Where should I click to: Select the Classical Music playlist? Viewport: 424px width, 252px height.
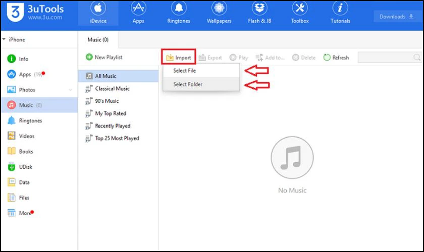point(112,89)
